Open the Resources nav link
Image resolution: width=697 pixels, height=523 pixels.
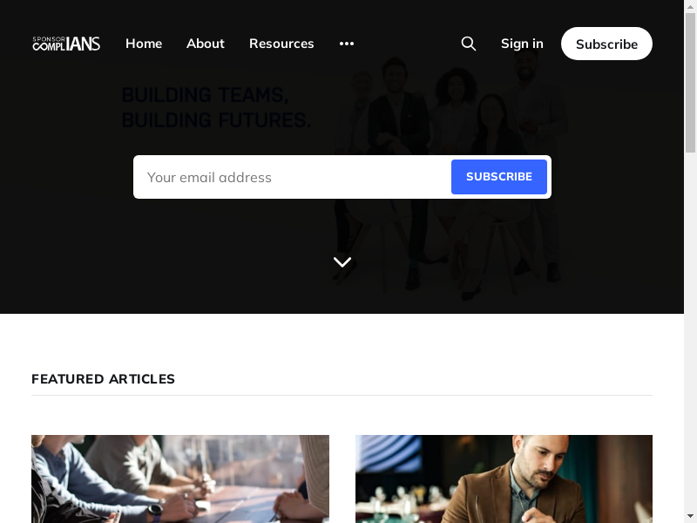(x=281, y=44)
